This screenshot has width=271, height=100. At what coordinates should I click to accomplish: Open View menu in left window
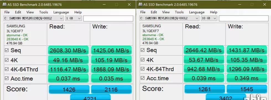click(x=30, y=12)
